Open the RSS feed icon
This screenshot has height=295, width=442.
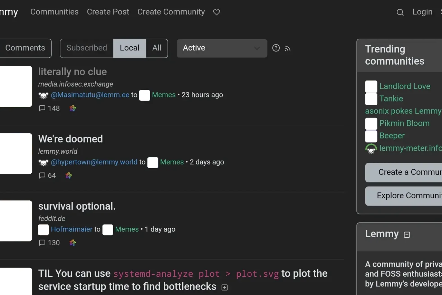pyautogui.click(x=288, y=49)
